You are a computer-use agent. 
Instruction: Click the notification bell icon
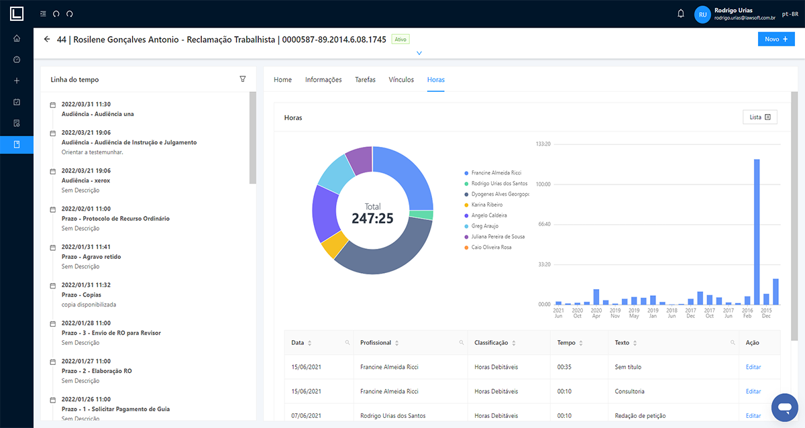[x=681, y=13]
